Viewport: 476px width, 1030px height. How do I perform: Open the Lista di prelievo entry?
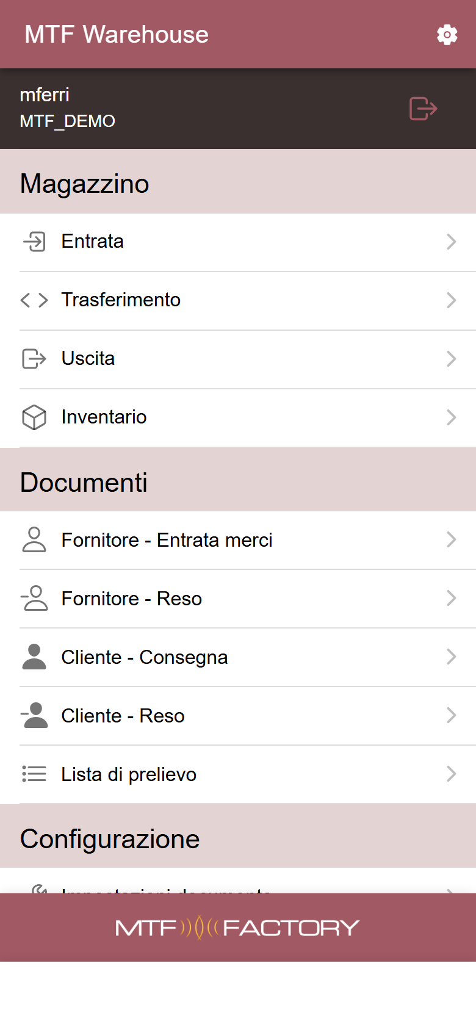(238, 774)
